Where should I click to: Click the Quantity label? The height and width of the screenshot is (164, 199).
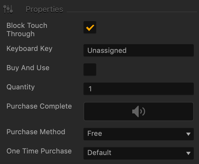coord(21,87)
